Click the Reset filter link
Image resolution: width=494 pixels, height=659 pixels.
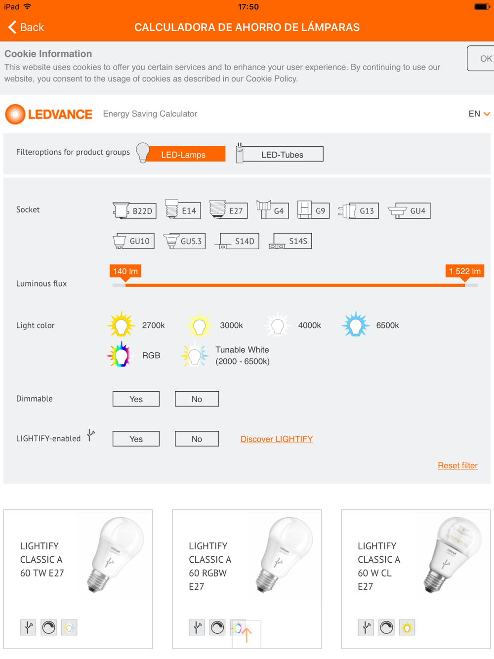tap(457, 465)
